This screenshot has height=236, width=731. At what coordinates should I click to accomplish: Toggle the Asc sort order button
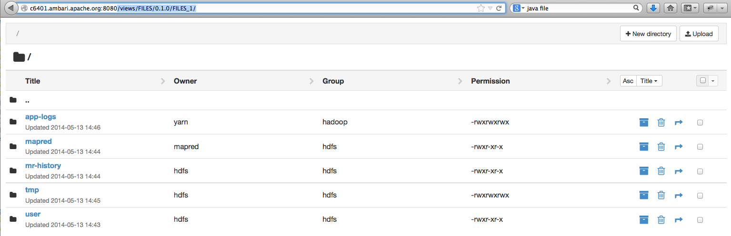click(628, 81)
